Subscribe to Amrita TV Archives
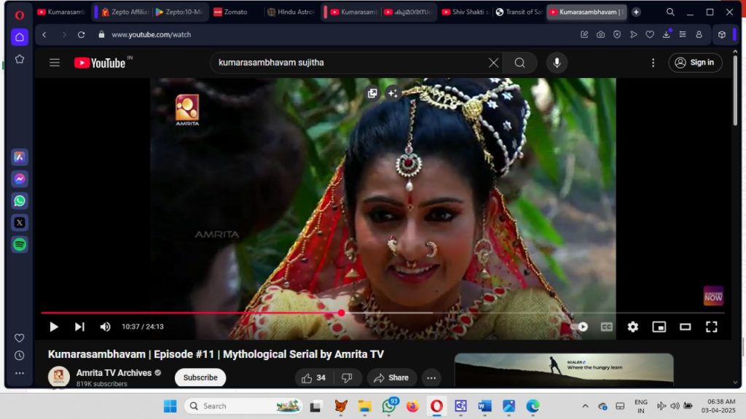Screen dimensions: 746x419 coord(200,377)
